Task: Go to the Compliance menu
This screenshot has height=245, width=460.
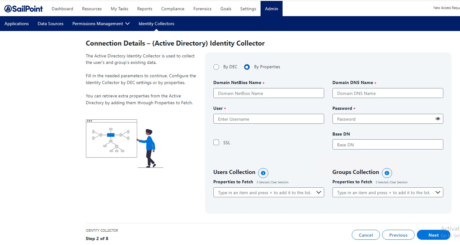Action: coord(173,9)
